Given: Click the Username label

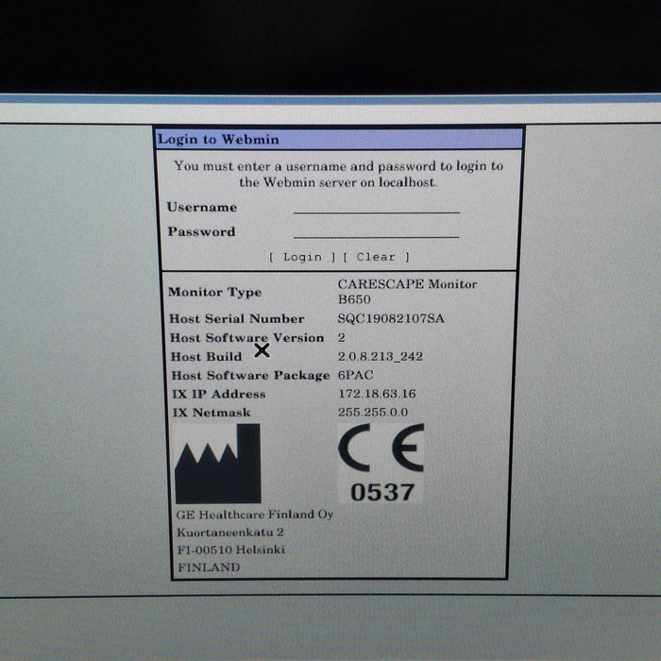Looking at the screenshot, I should pos(202,207).
